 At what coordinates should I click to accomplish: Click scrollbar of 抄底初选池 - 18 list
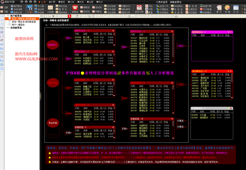(x=173, y=130)
